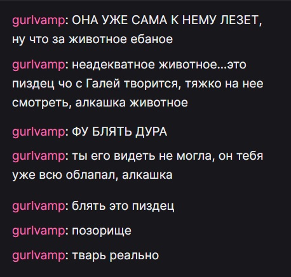This screenshot has height=277, width=291.
Task: Click the "смотреть, алкашка животное" line
Action: (100, 103)
